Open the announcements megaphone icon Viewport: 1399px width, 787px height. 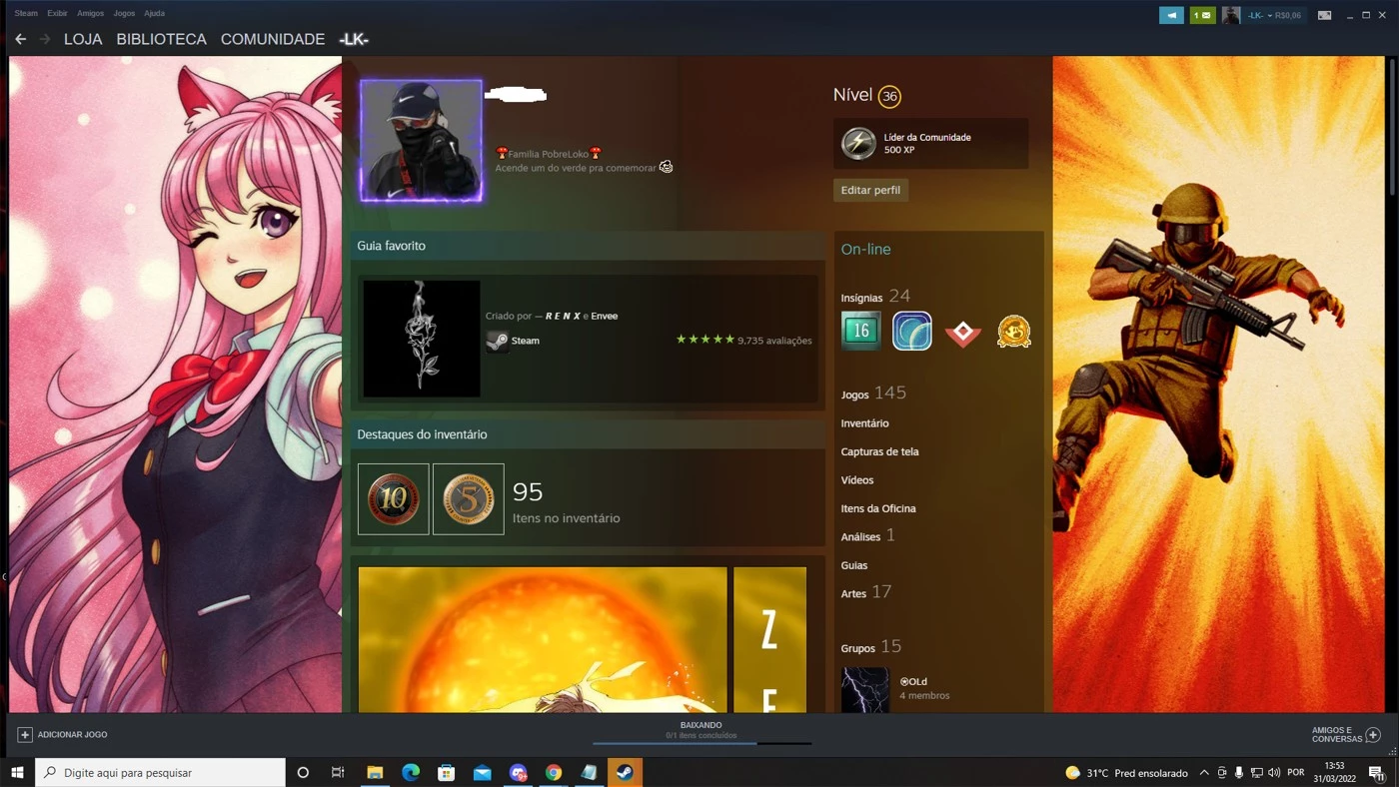(x=1171, y=15)
